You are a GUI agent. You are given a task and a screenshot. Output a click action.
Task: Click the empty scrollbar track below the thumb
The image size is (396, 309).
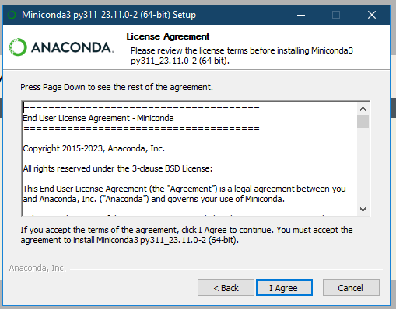point(363,165)
